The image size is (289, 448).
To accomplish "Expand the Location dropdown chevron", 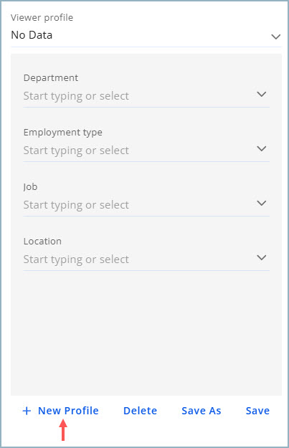I will pyautogui.click(x=261, y=257).
